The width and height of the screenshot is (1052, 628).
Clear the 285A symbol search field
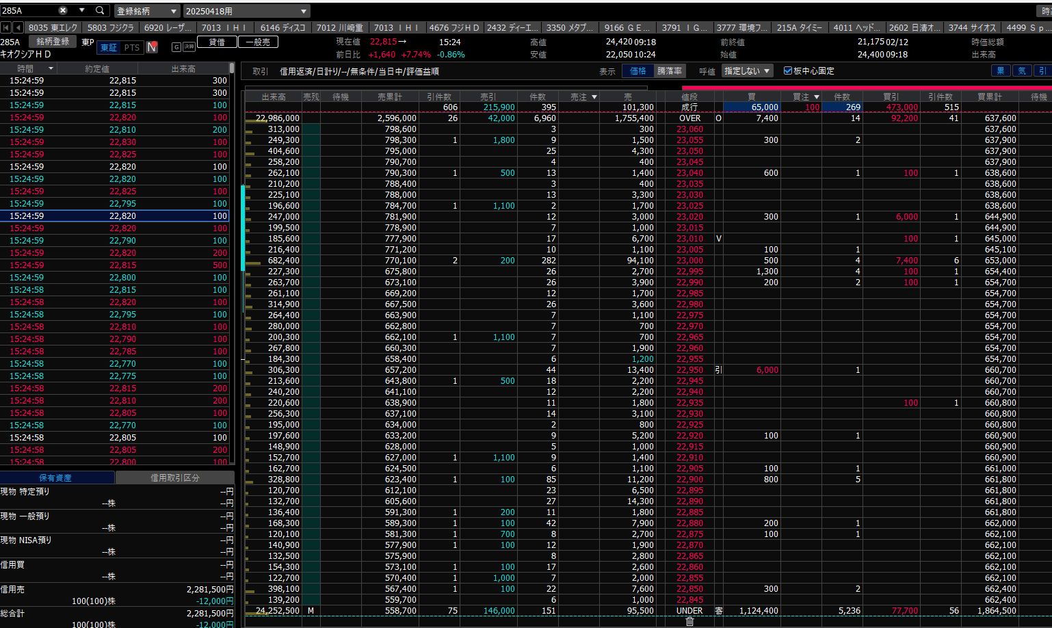click(63, 11)
